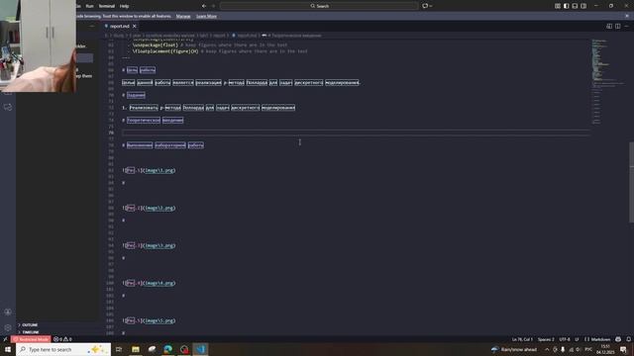Toggle the secondary side bar
Image resolution: width=634 pixels, height=356 pixels.
tap(583, 6)
